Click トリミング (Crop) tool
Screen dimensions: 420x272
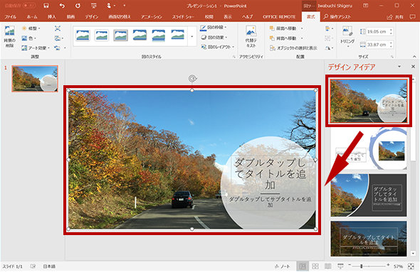click(347, 37)
